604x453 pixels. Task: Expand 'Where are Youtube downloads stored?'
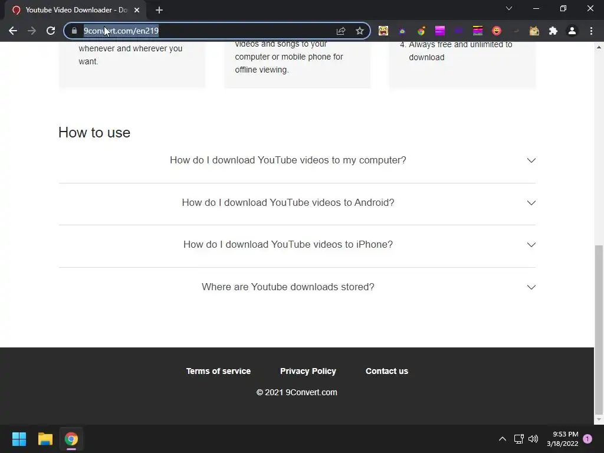point(297,287)
